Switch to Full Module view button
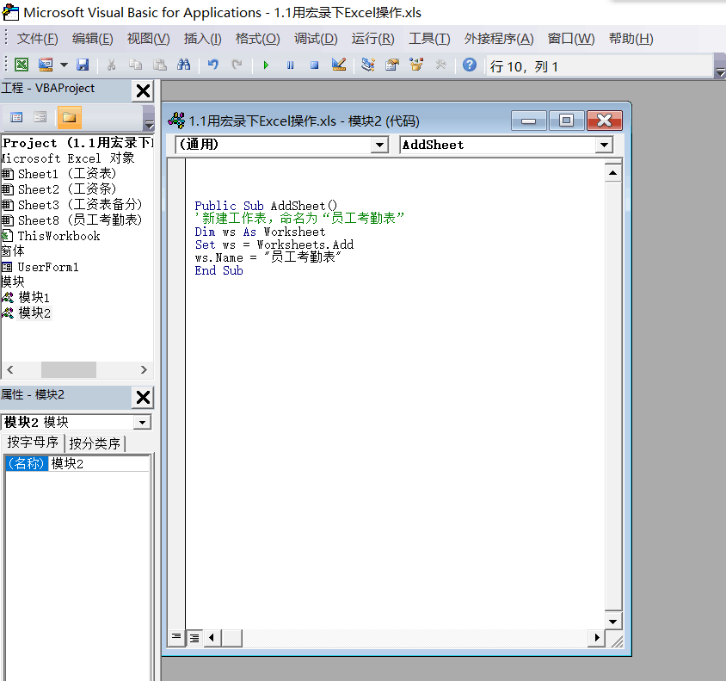 click(194, 638)
